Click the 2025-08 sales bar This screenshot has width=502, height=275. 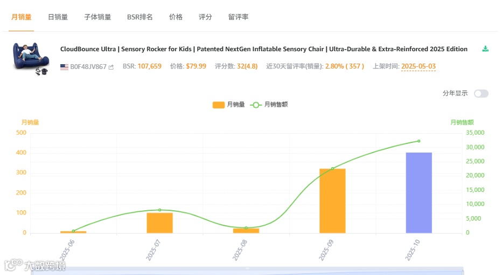[x=246, y=231]
